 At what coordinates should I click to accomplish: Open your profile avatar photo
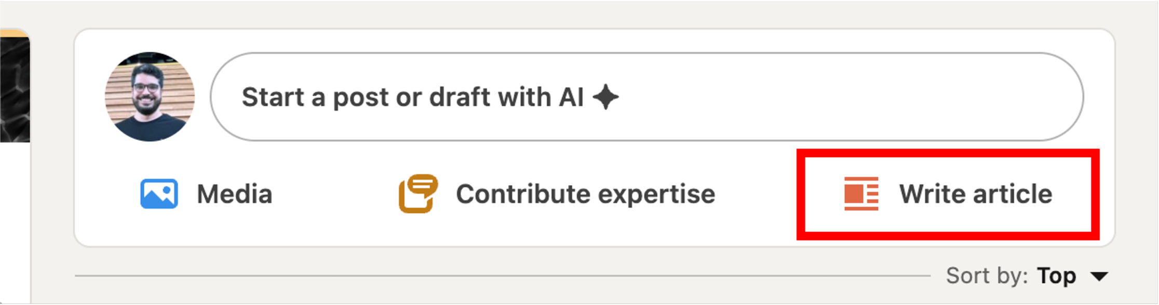tap(150, 97)
